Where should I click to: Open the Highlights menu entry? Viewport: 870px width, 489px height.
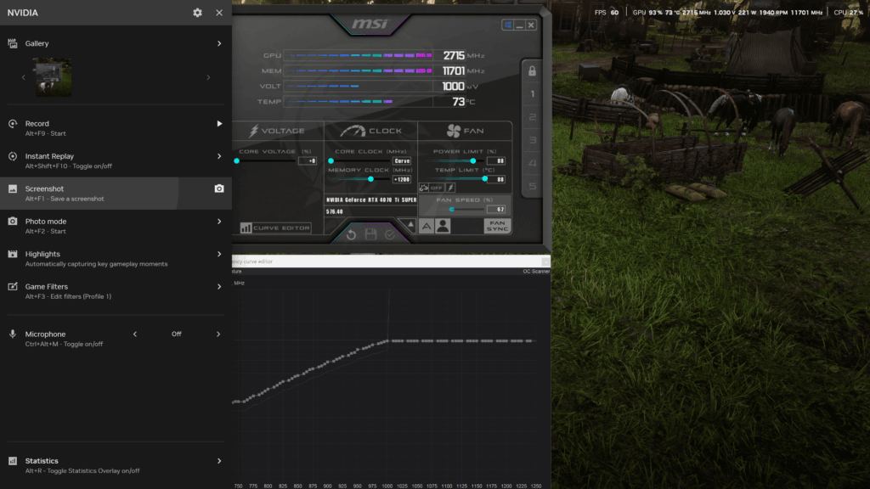(116, 258)
